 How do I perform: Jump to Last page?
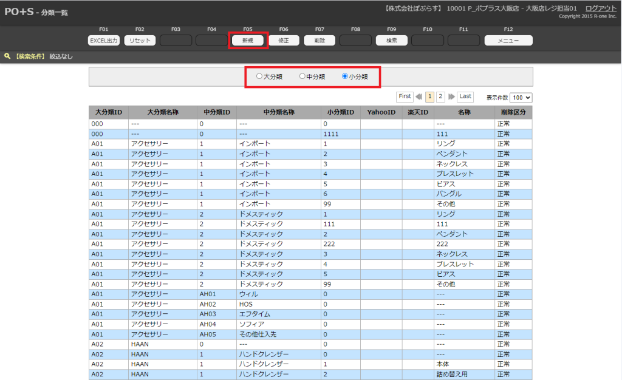tap(465, 97)
